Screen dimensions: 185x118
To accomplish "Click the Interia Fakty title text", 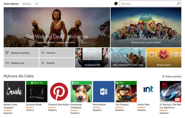I will pyautogui.click(x=143, y=105).
